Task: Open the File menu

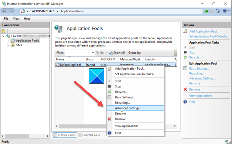Action: [6, 19]
